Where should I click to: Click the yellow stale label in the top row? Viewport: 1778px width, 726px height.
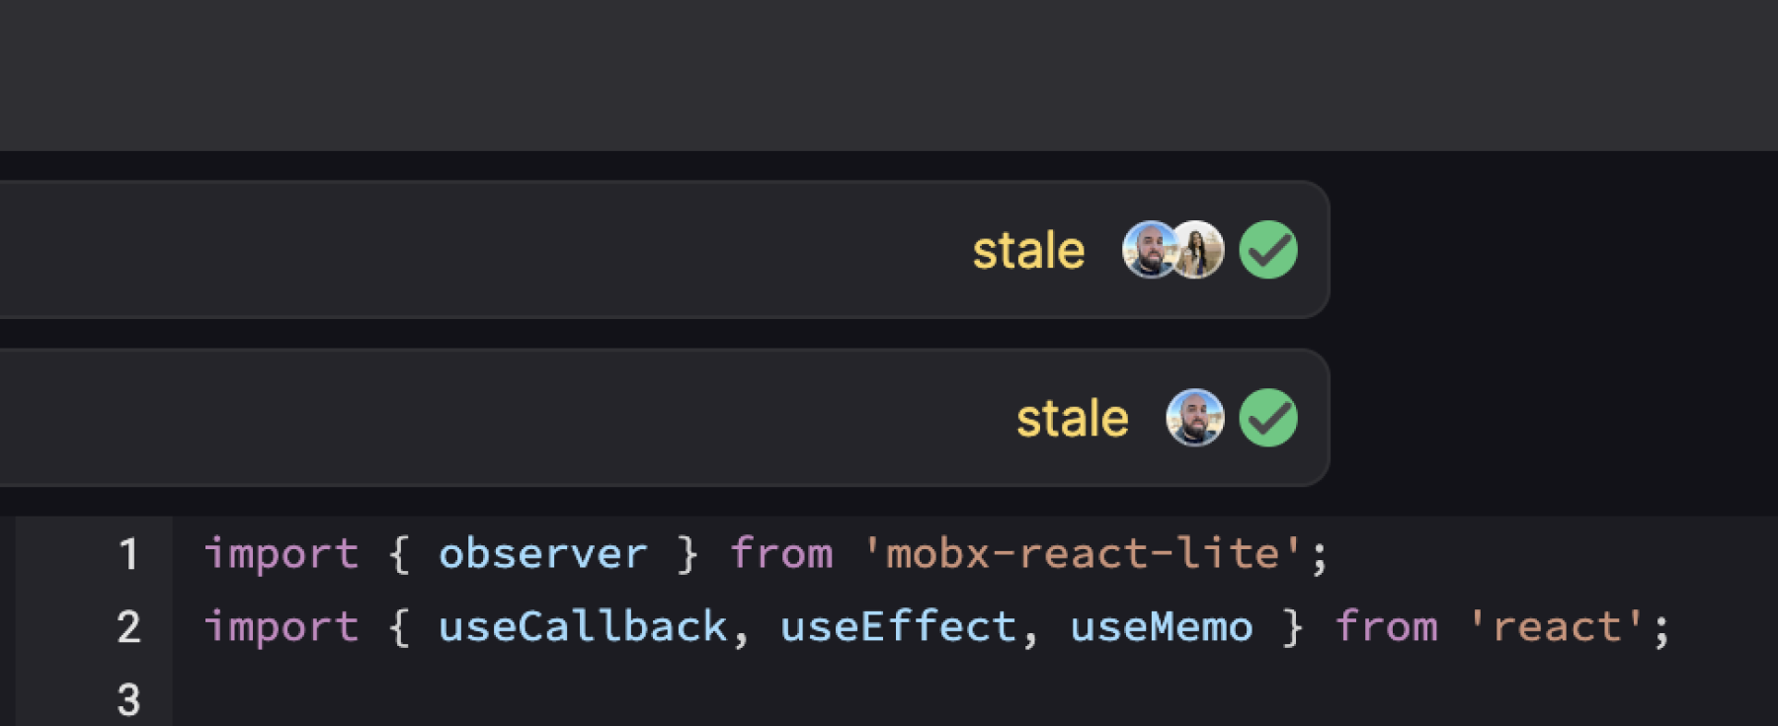point(1028,251)
